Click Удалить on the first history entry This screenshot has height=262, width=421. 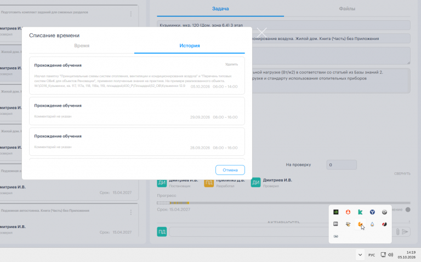pos(231,65)
